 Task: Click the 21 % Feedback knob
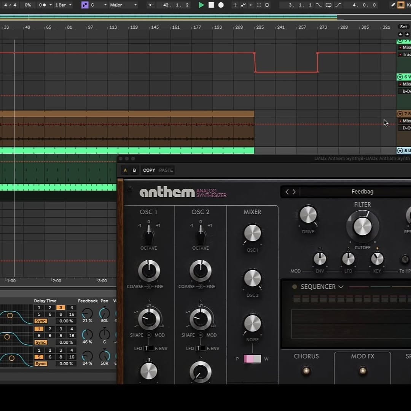coord(87,313)
